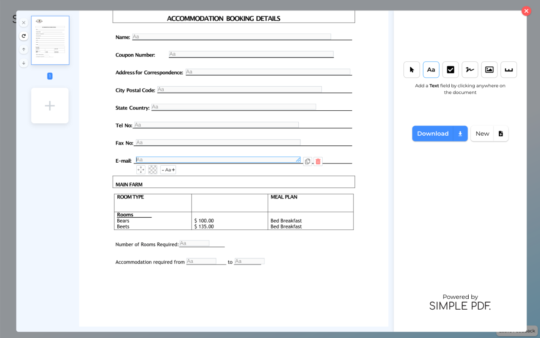Click the "Bears" room name
The image size is (540, 338).
(x=123, y=221)
